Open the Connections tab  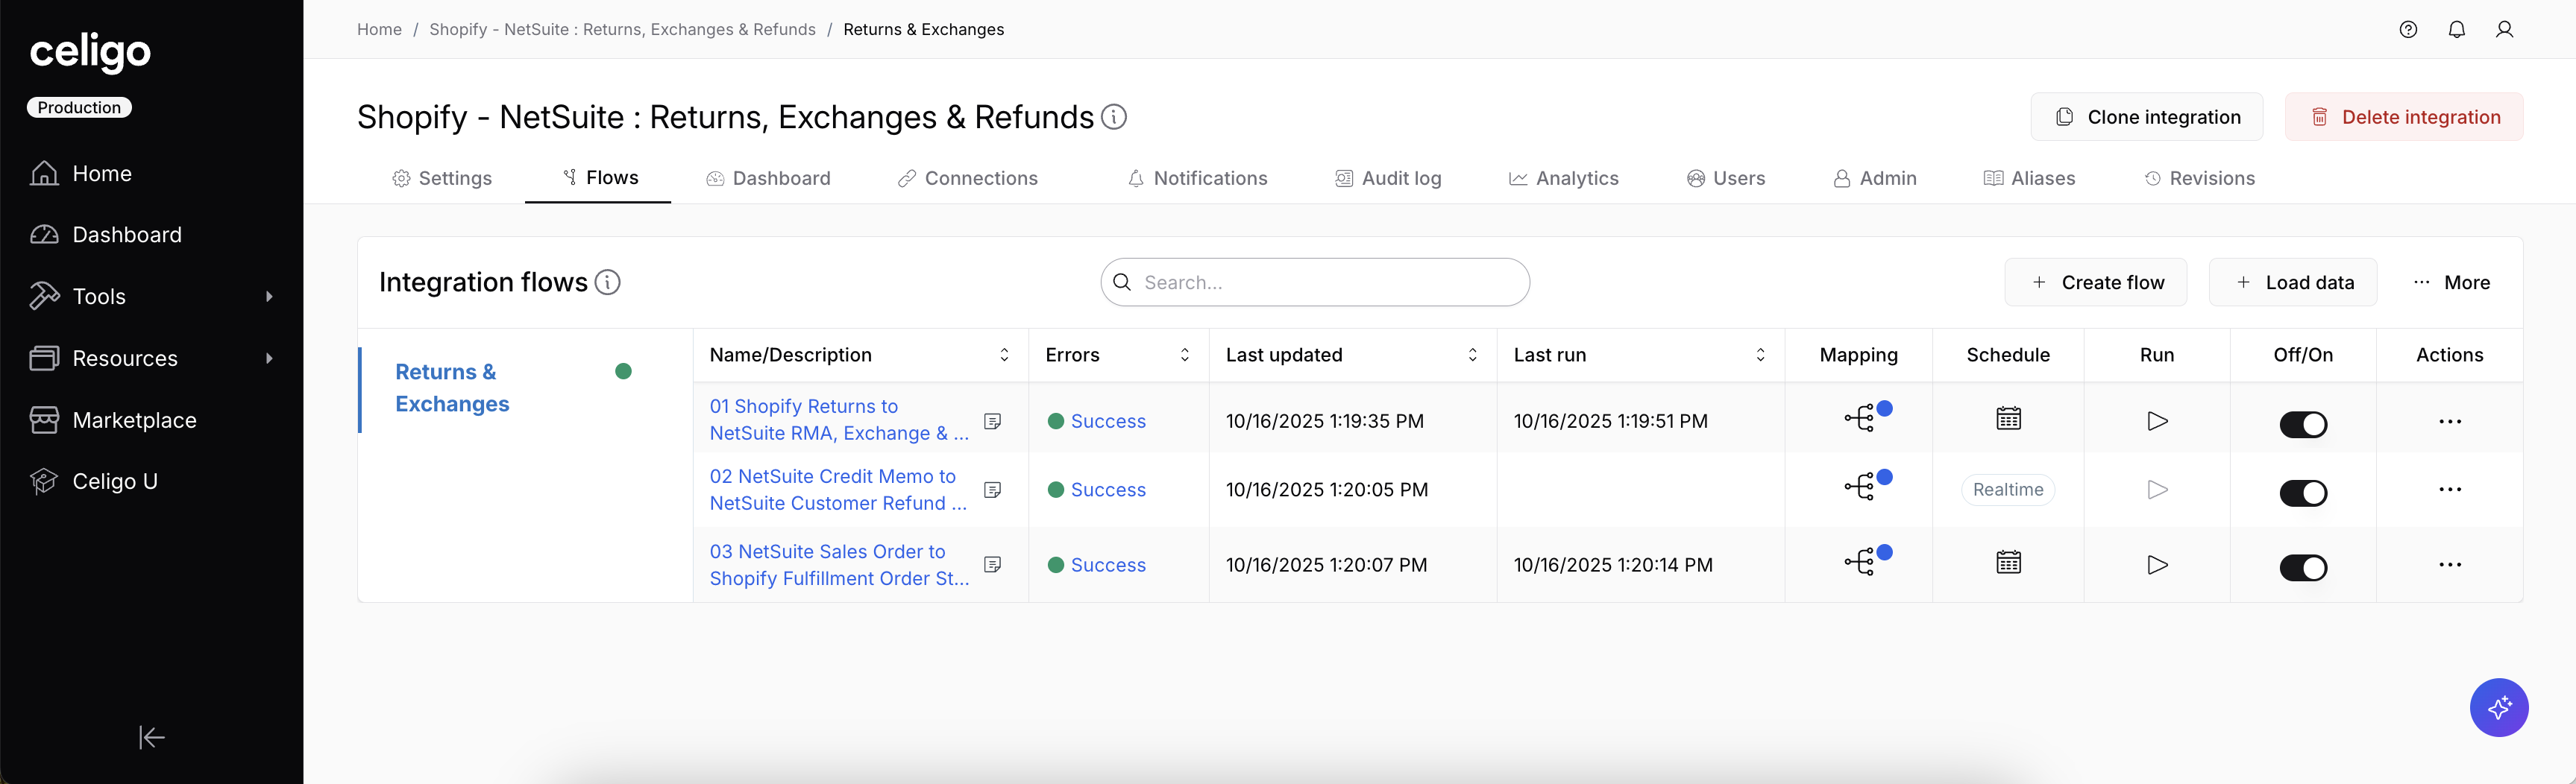(968, 179)
